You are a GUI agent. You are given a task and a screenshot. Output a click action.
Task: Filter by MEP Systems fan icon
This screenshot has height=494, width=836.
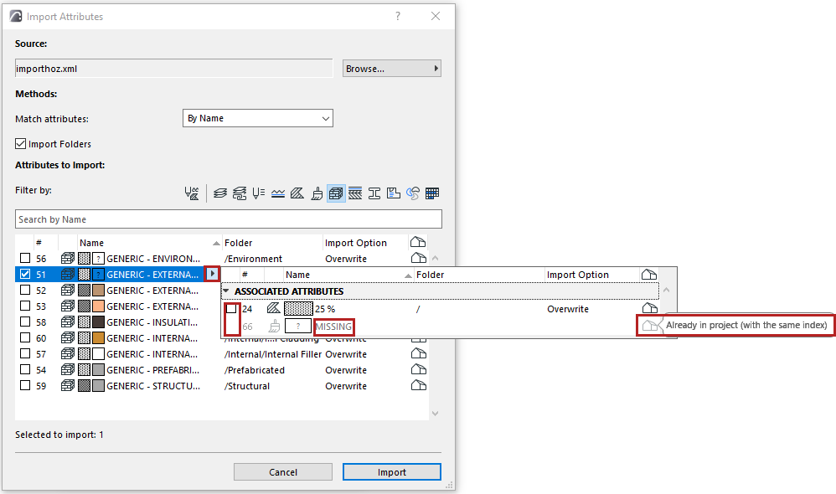click(413, 193)
